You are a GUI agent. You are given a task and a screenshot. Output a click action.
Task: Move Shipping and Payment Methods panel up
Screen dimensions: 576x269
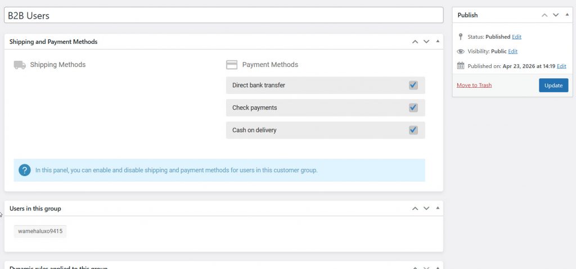[415, 42]
